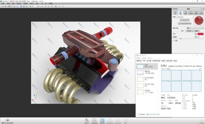Select the CPU item in Task Manager sidebar
This screenshot has width=205, height=124.
coord(147,66)
